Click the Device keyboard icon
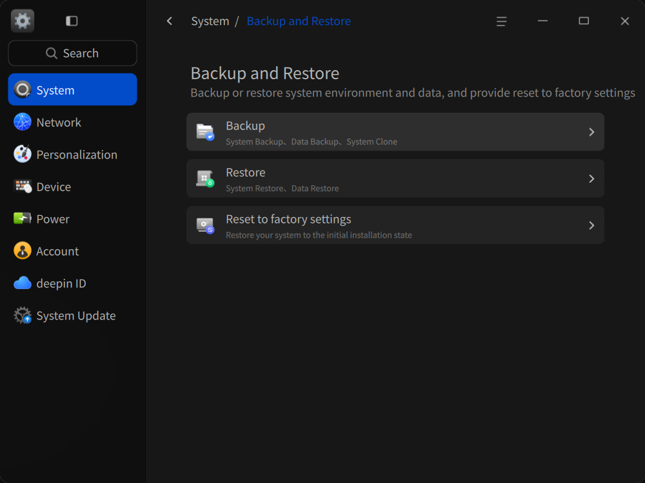 coord(22,187)
